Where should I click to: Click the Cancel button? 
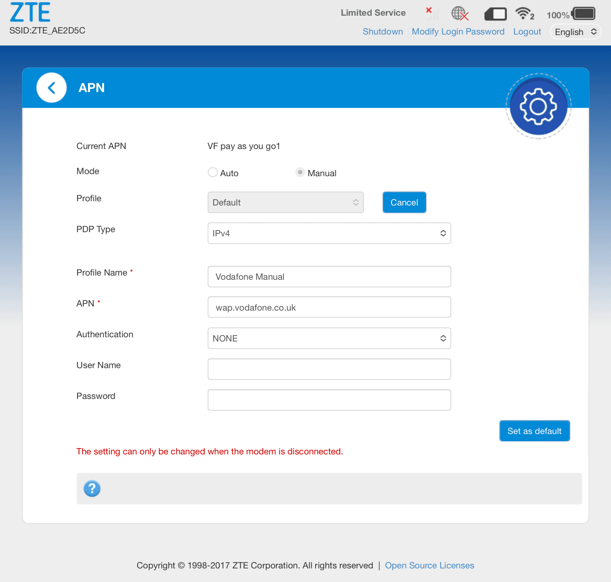point(405,202)
